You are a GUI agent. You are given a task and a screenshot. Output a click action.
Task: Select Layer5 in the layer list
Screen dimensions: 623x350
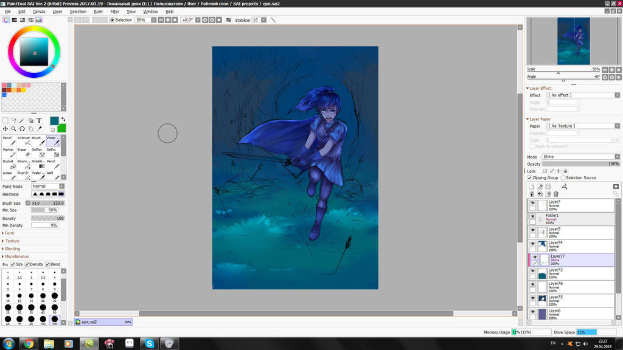point(571,233)
